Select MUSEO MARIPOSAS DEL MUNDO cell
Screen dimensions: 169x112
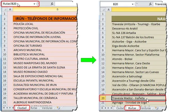[45, 63]
